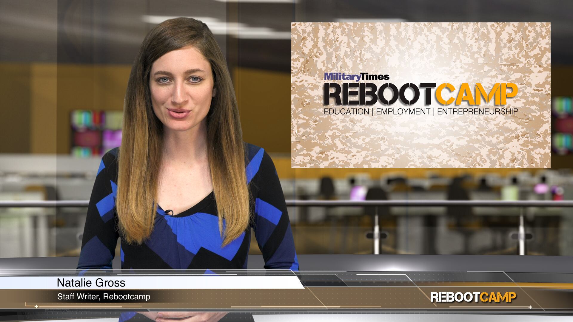Screen dimensions: 573x322
Task: Click the 'Natalie Gross' name caption
Action: click(91, 282)
